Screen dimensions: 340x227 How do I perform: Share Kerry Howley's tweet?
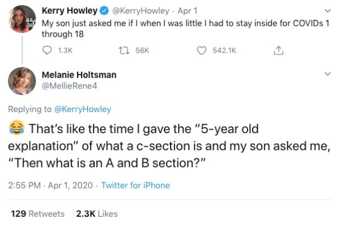[278, 50]
